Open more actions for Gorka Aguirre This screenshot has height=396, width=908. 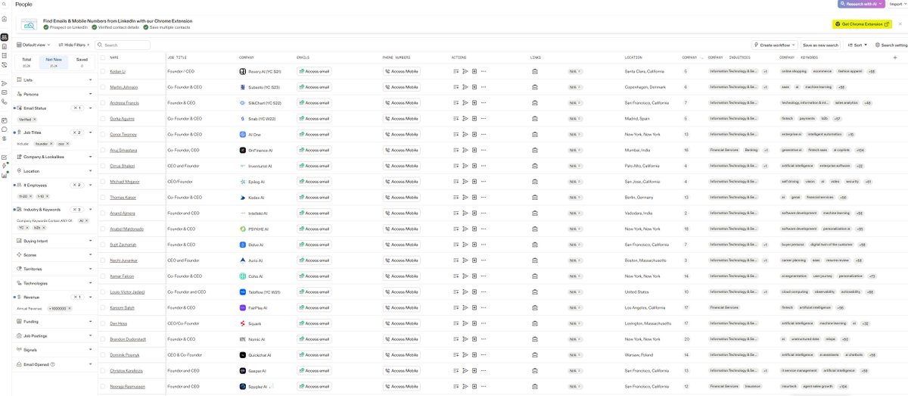click(484, 118)
